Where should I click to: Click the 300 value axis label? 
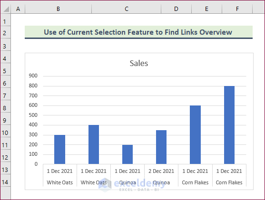click(33, 135)
